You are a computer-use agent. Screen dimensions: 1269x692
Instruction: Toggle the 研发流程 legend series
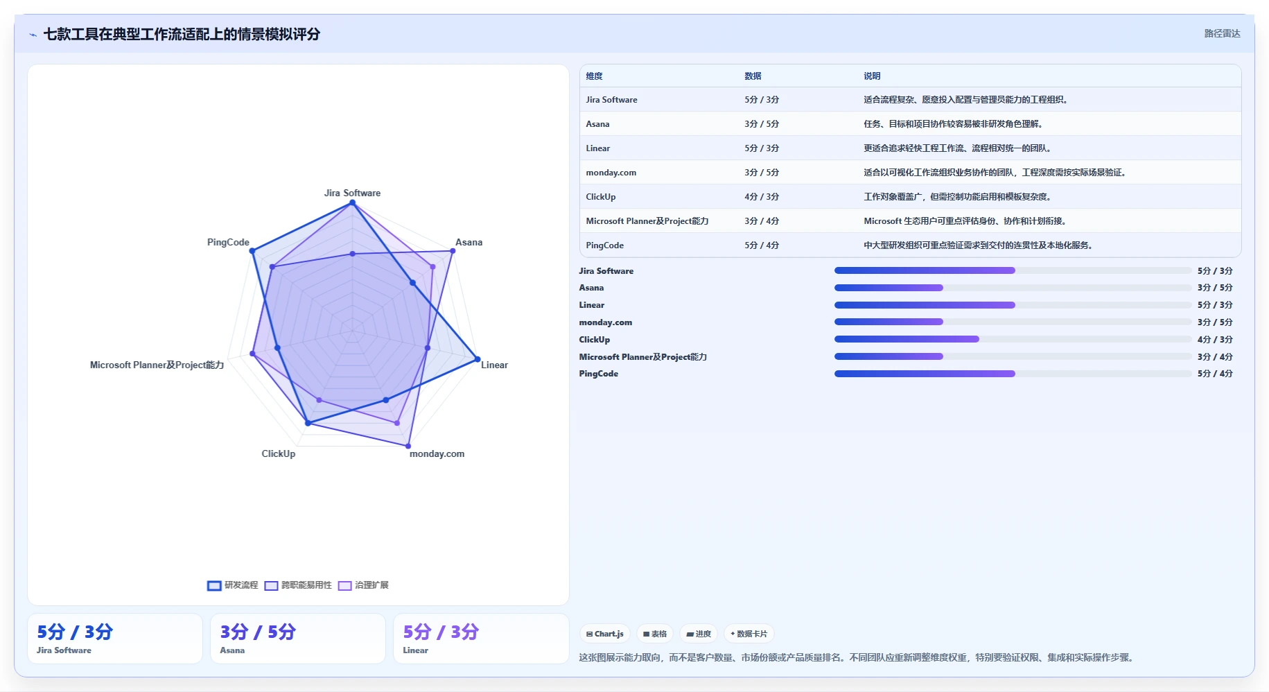pyautogui.click(x=233, y=585)
